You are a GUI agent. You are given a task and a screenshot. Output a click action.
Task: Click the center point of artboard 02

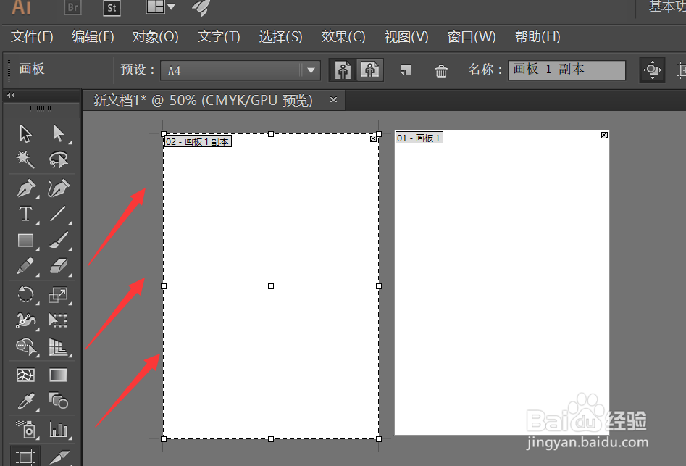click(x=271, y=286)
